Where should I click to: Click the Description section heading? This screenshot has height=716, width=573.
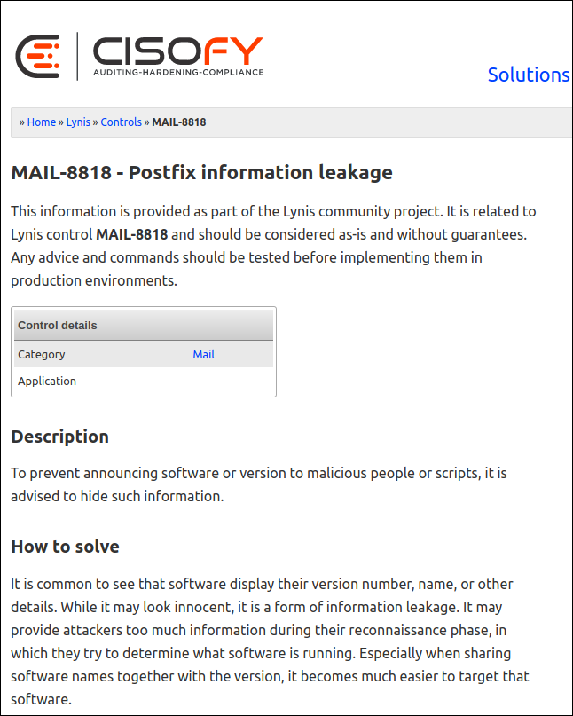(59, 437)
